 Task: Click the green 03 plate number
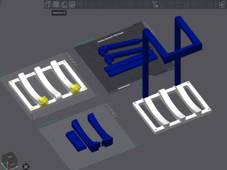(x=138, y=145)
